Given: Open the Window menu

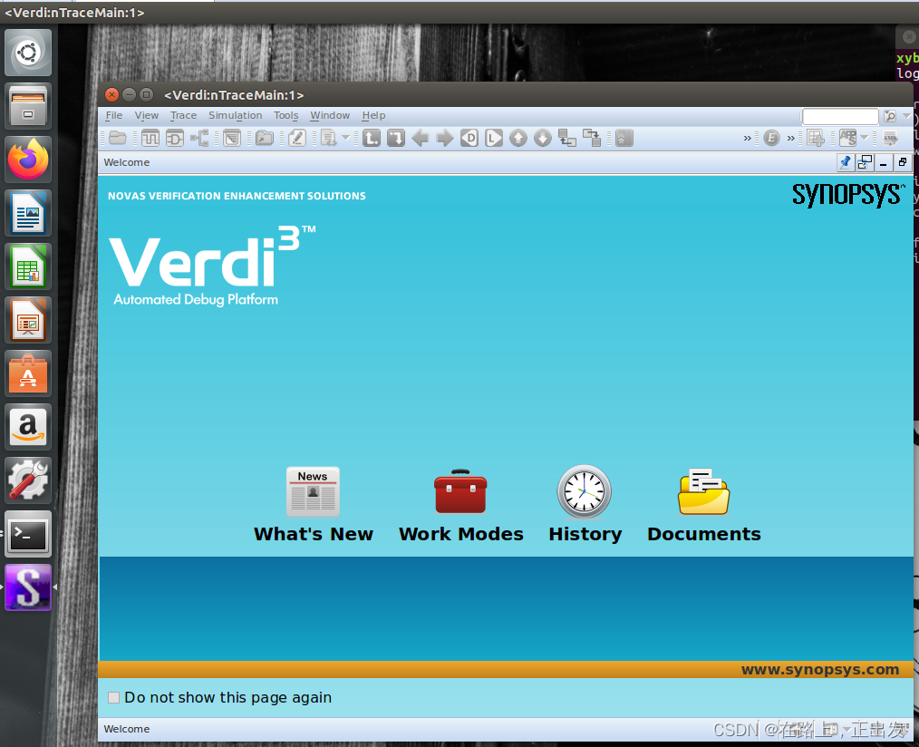Looking at the screenshot, I should [x=330, y=115].
